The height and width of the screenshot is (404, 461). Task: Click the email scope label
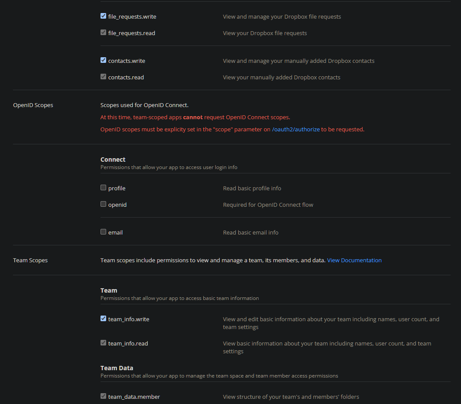(x=116, y=232)
